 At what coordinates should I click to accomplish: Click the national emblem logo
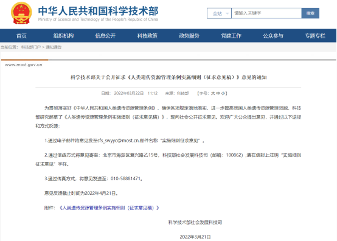pyautogui.click(x=21, y=13)
